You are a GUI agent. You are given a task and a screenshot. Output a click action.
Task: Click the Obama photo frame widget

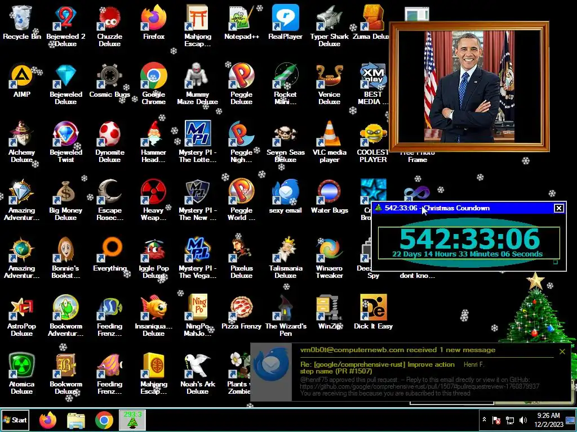pyautogui.click(x=469, y=87)
